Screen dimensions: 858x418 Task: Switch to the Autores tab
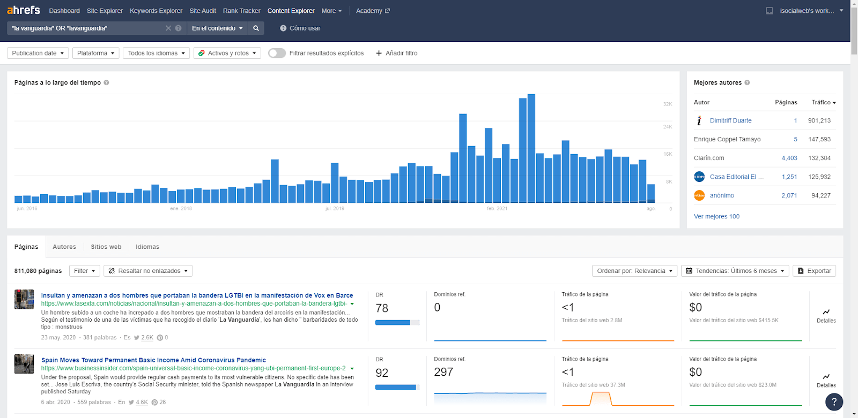pos(64,247)
